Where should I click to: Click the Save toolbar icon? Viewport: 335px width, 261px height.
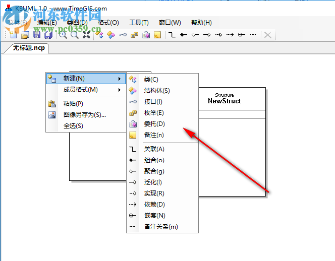(x=37, y=35)
